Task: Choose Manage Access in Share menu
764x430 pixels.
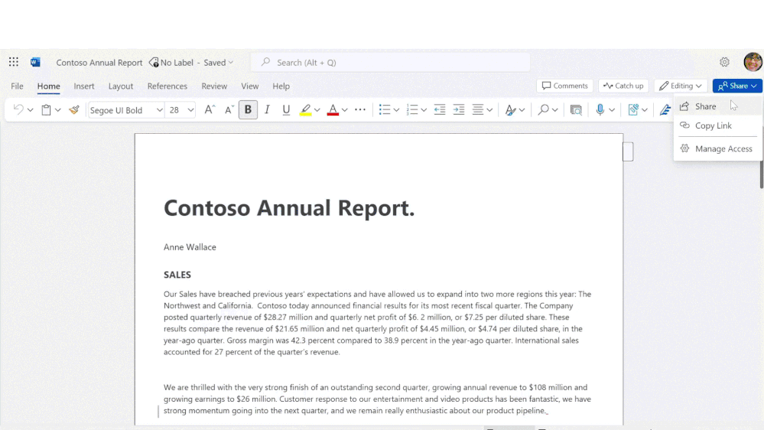Action: [x=717, y=148]
